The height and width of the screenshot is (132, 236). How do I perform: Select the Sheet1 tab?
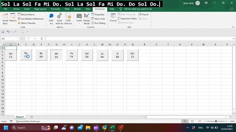click(x=20, y=117)
